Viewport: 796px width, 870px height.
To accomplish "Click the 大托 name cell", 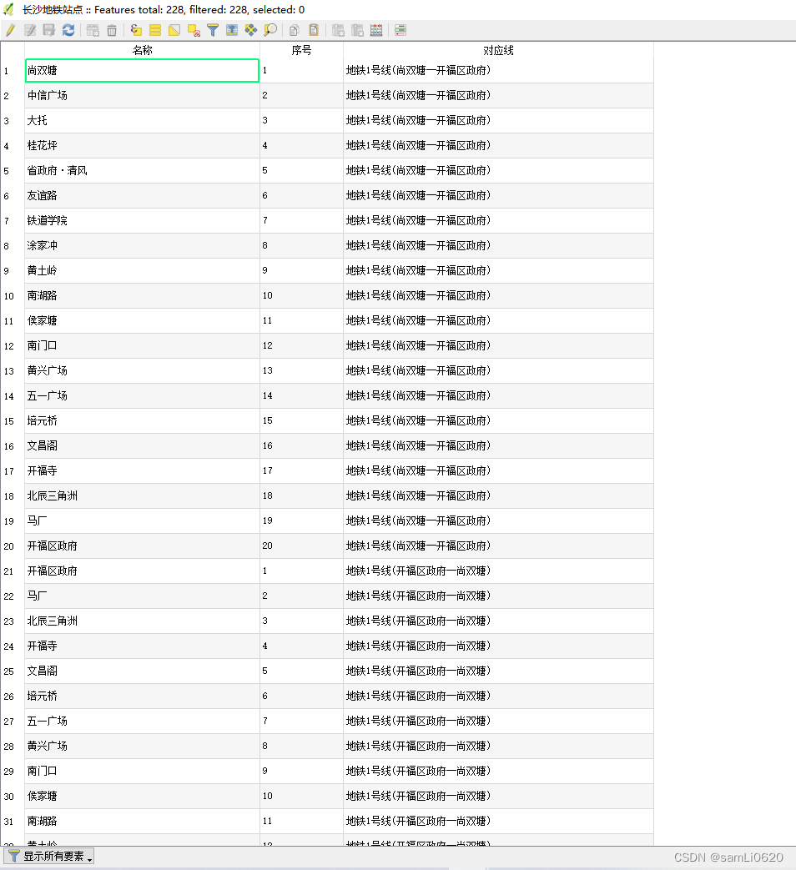I will 142,120.
